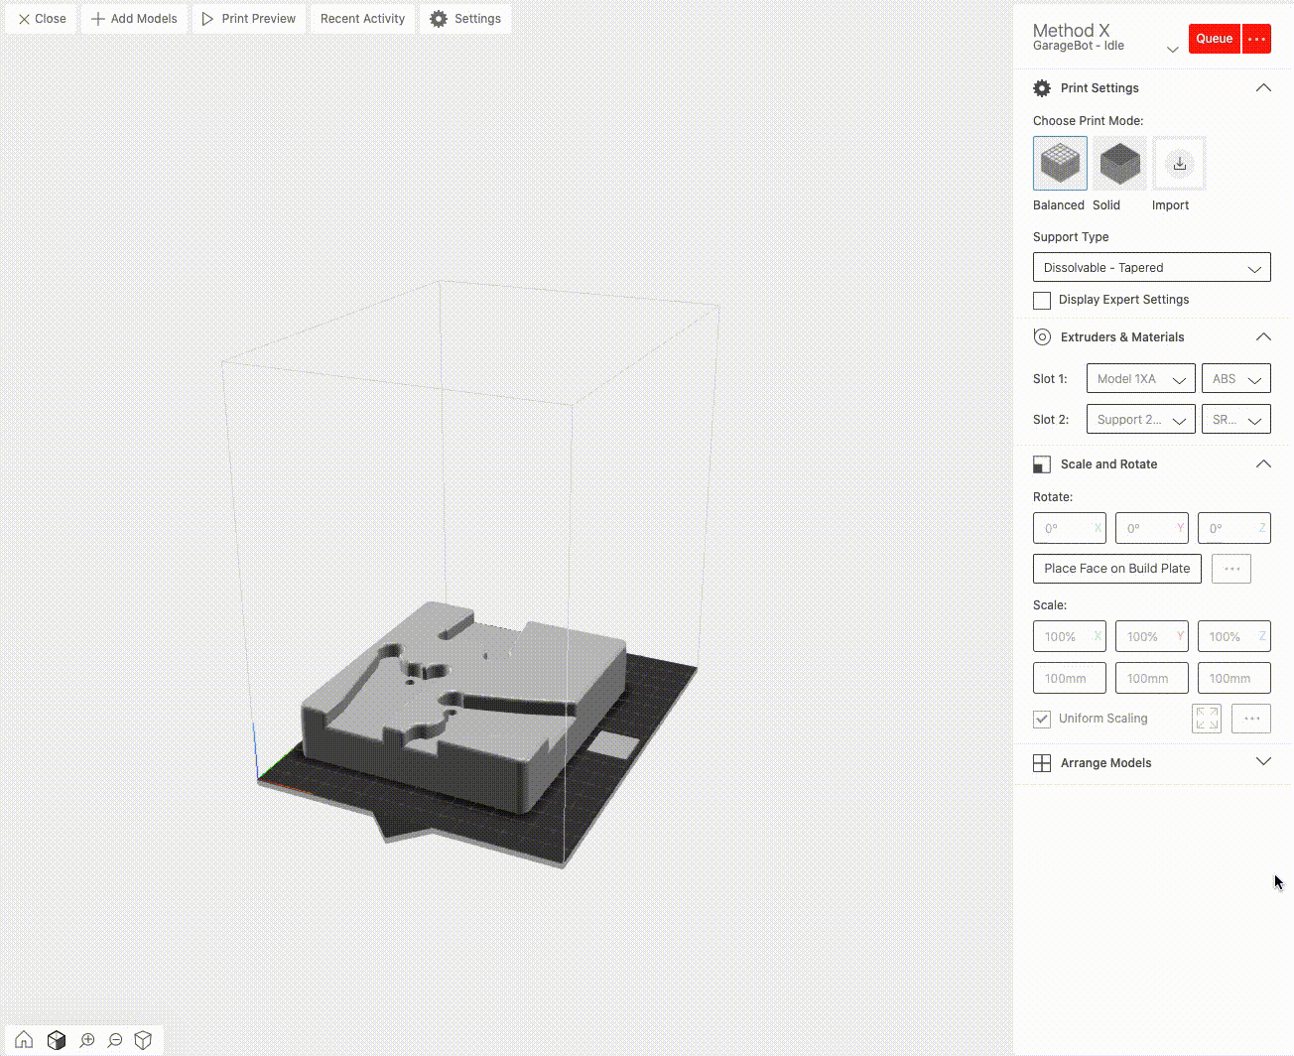Screen dimensions: 1294x1056
Task: Click the Close button in top toolbar
Action: 42,19
